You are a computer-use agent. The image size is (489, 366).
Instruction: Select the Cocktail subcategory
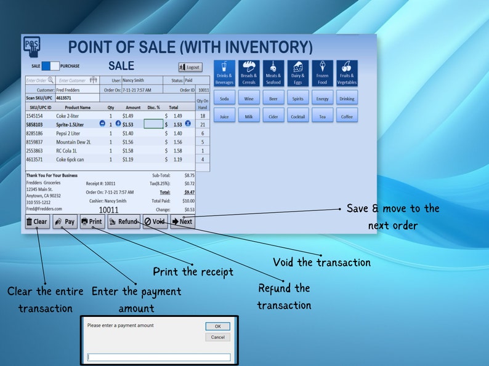tap(298, 116)
